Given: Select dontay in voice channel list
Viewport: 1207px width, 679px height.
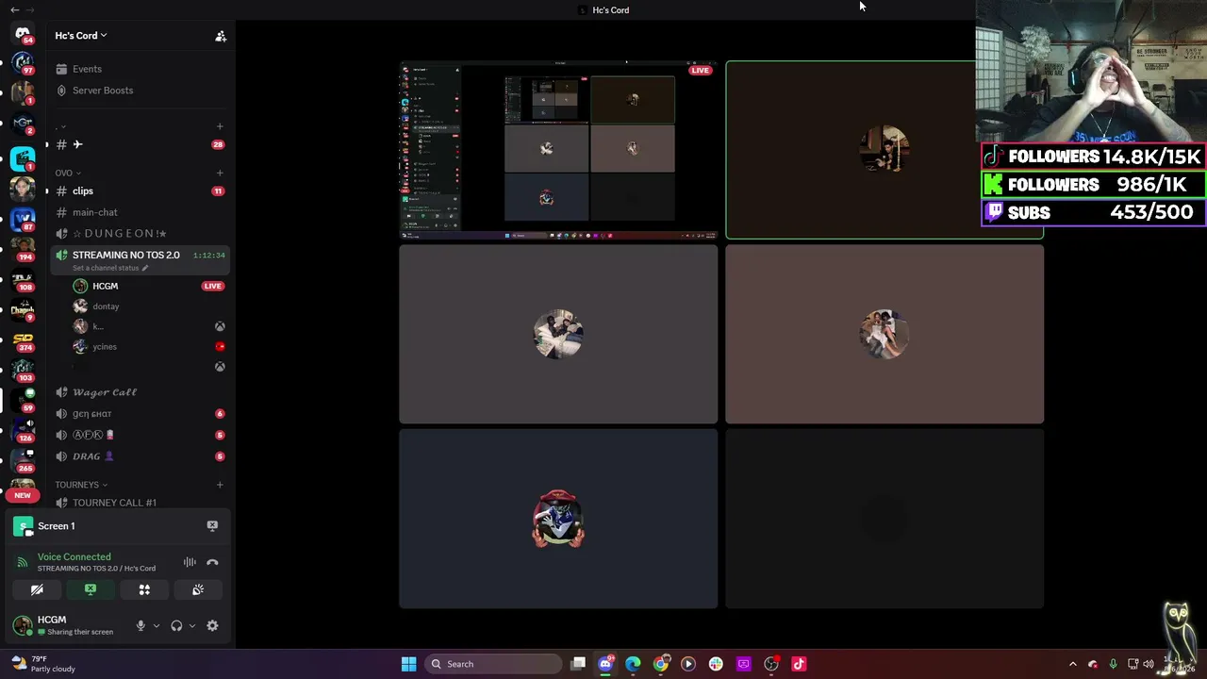Looking at the screenshot, I should coord(149,306).
